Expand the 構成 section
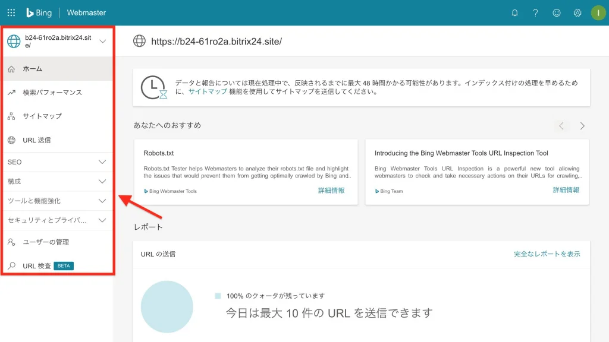 point(58,182)
